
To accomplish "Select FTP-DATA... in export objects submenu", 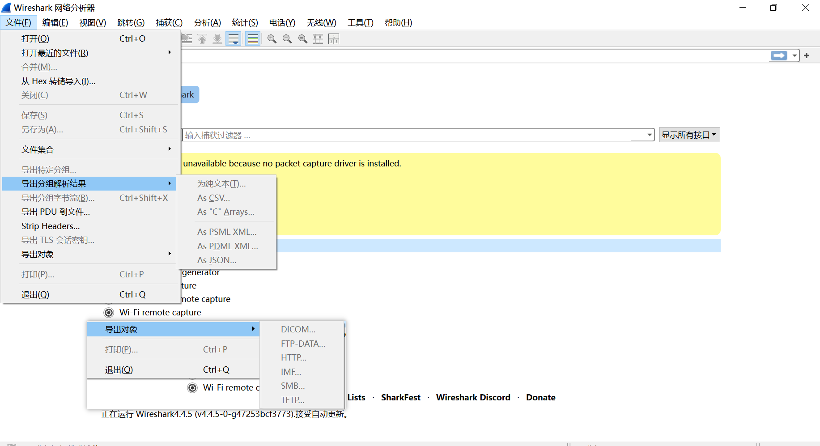I will pyautogui.click(x=302, y=344).
